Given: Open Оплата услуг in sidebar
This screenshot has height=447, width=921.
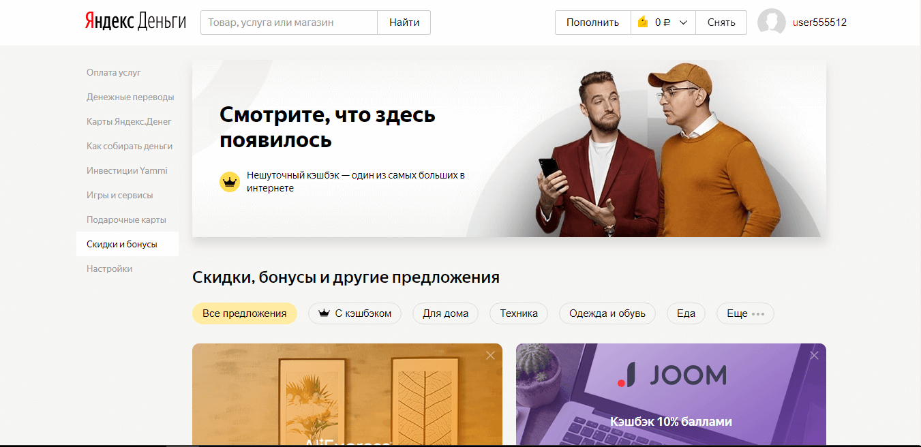Looking at the screenshot, I should 114,72.
